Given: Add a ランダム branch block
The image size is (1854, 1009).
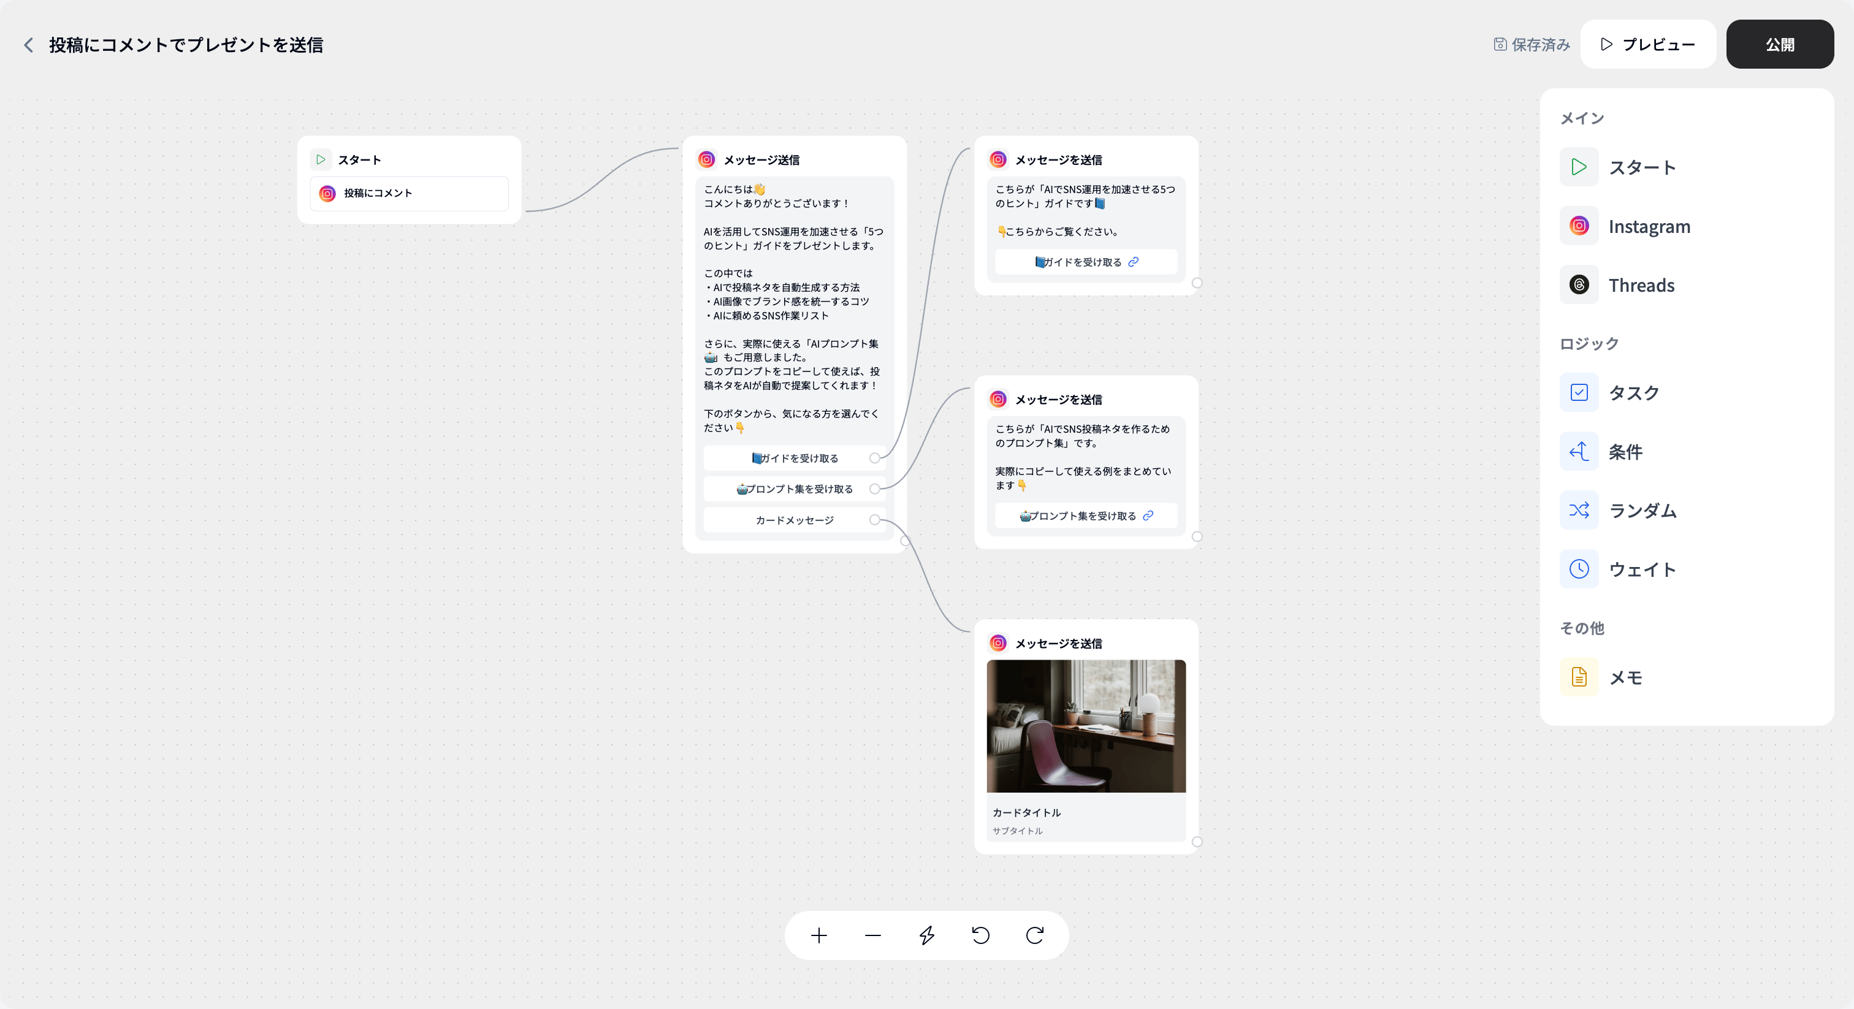Looking at the screenshot, I should point(1641,510).
